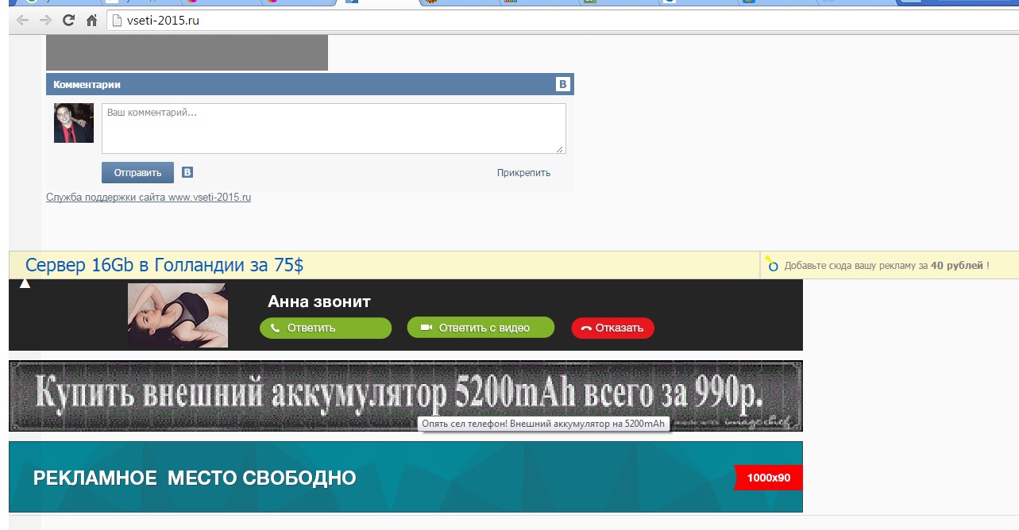Viewport: 1019px width, 530px height.
Task: Reload the vseti-2015.ru page
Action: (x=68, y=21)
